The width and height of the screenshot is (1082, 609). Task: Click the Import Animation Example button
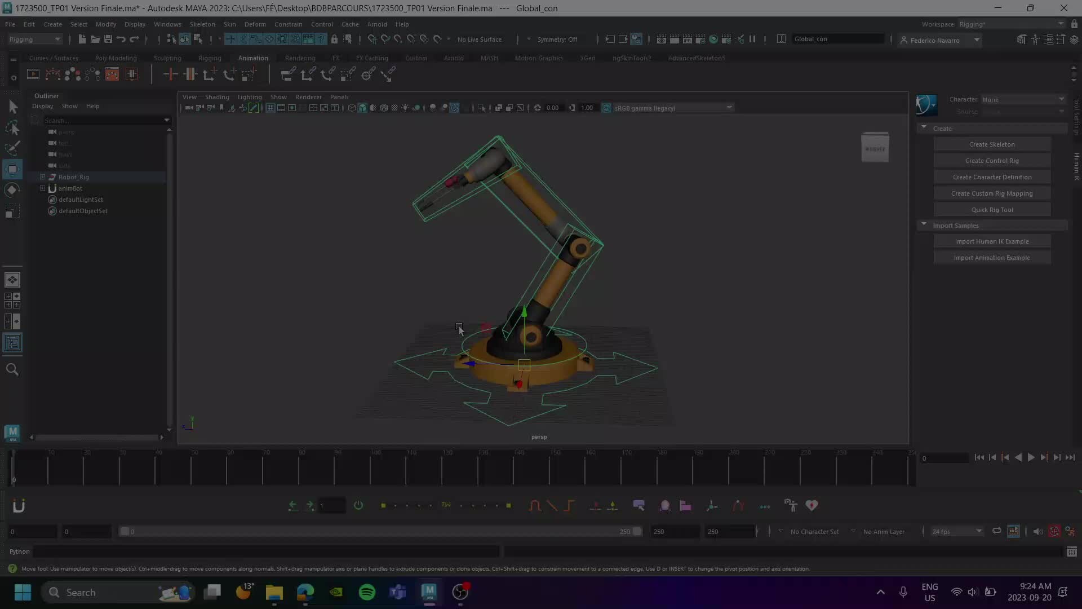pos(992,257)
